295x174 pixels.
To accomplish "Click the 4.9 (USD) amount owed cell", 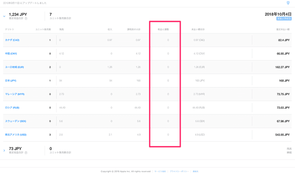I will (x=200, y=135).
